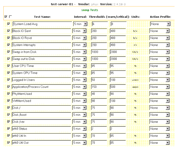The width and height of the screenshot is (177, 147).
Task: Click the 'snmp Tests' section heading
Action: click(x=90, y=10)
